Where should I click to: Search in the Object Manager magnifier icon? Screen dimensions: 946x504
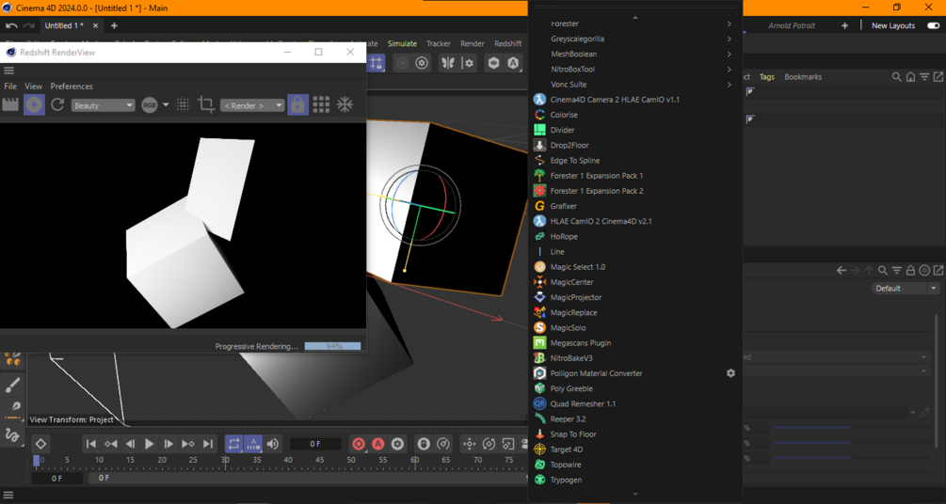click(x=896, y=76)
